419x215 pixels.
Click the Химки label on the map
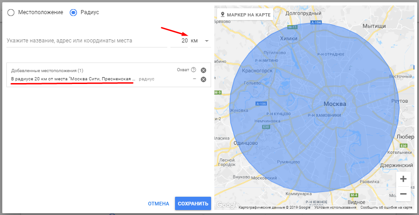click(289, 39)
